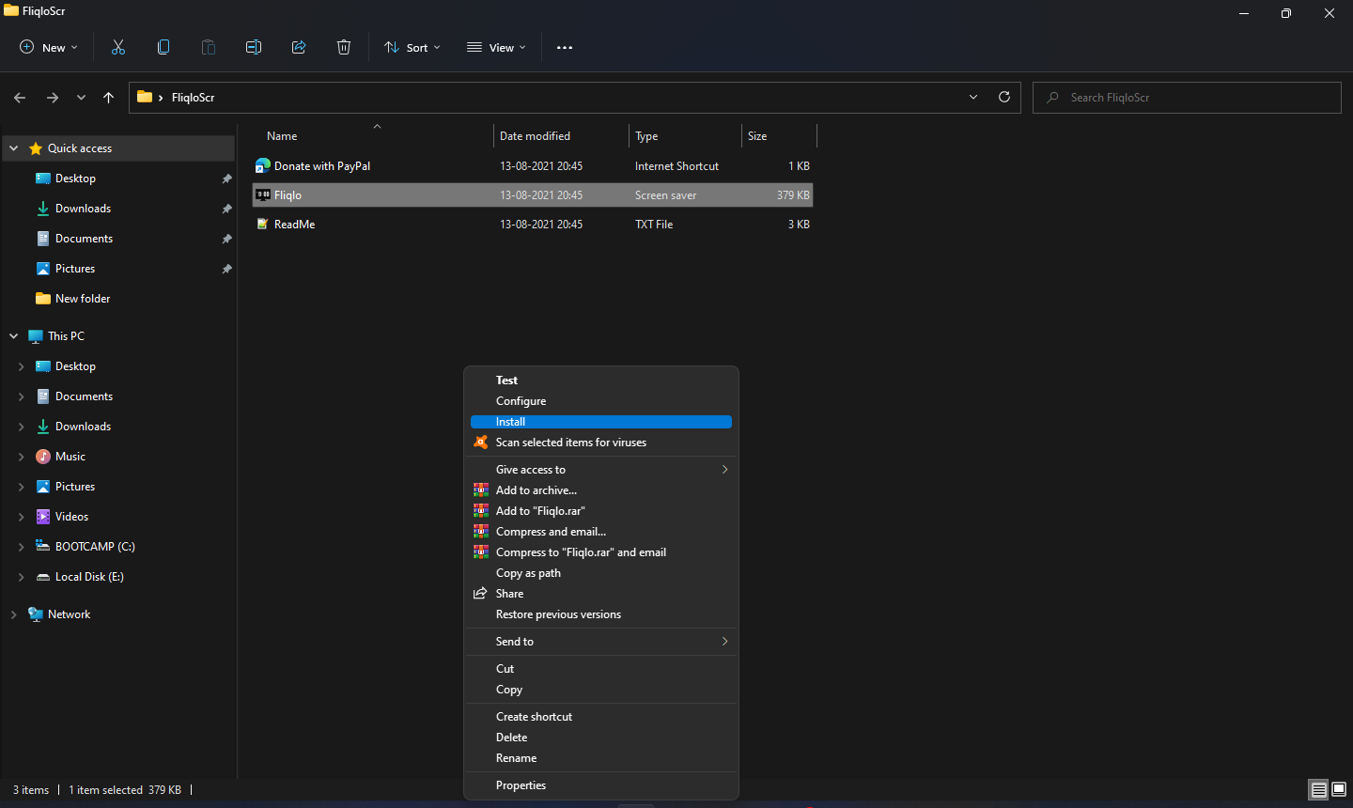Choose Install from context menu
This screenshot has width=1353, height=808.
pos(601,422)
